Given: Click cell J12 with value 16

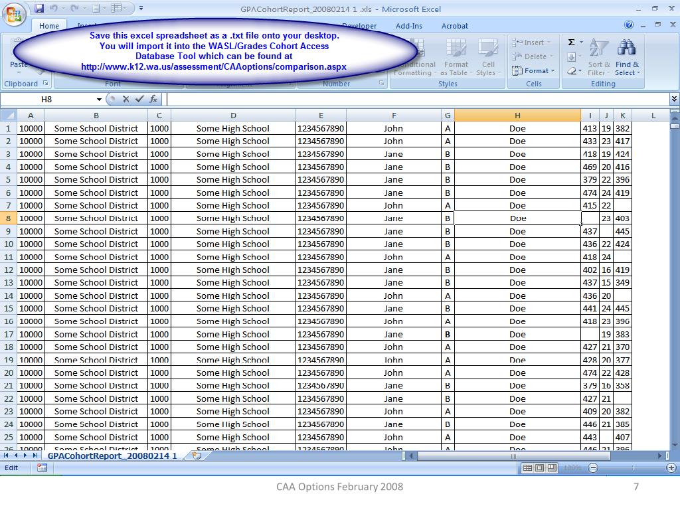Looking at the screenshot, I should 606,270.
